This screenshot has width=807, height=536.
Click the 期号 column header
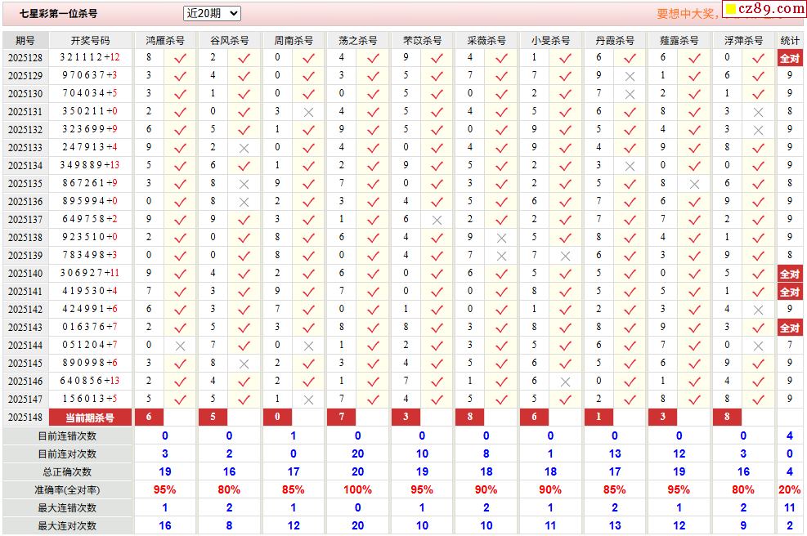25,40
